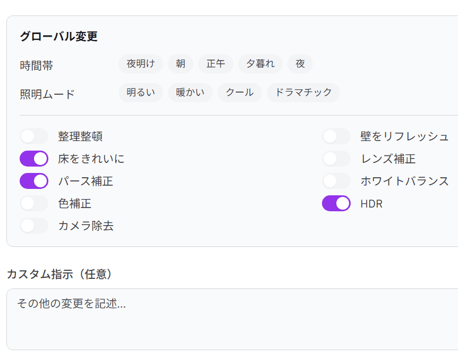The image size is (458, 364).
Task: Select 暖かい lighting mood chip
Action: point(190,93)
